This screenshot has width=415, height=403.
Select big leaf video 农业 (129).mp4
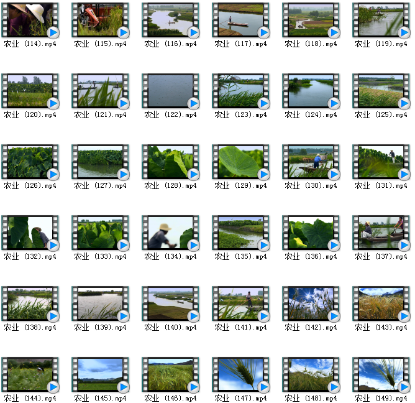point(240,162)
